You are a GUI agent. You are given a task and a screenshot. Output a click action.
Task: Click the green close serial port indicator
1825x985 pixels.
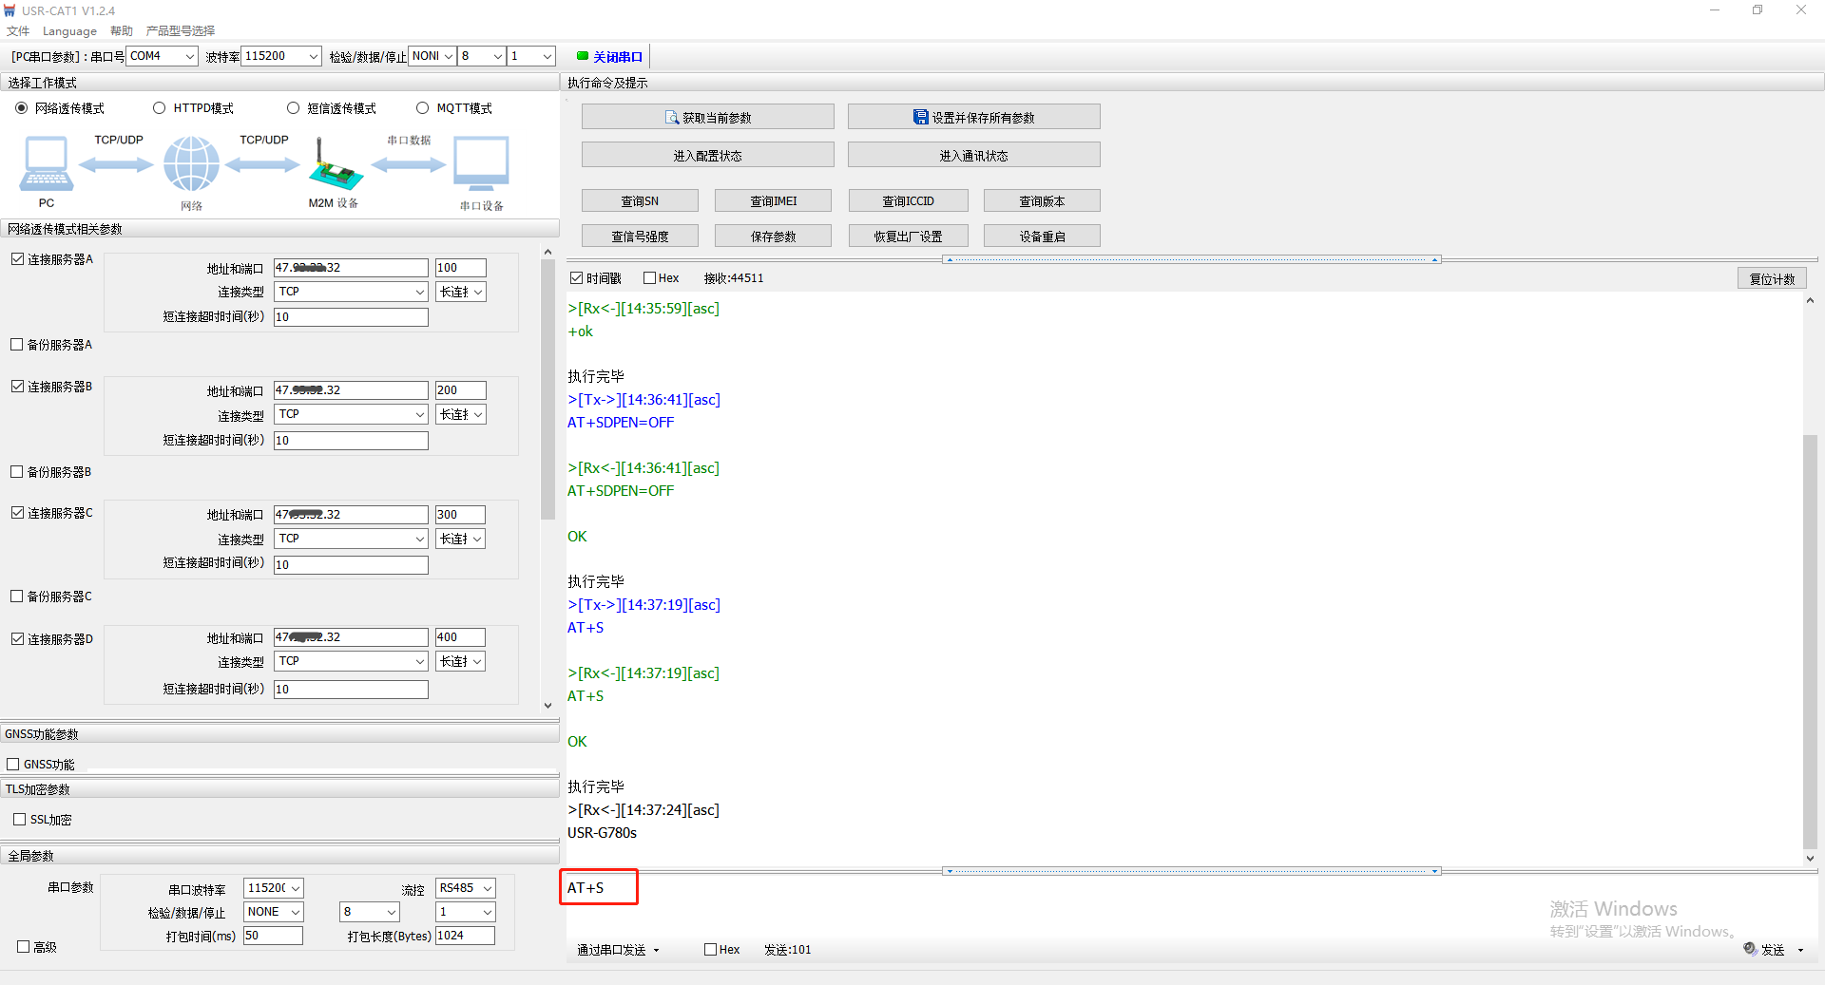pos(583,56)
